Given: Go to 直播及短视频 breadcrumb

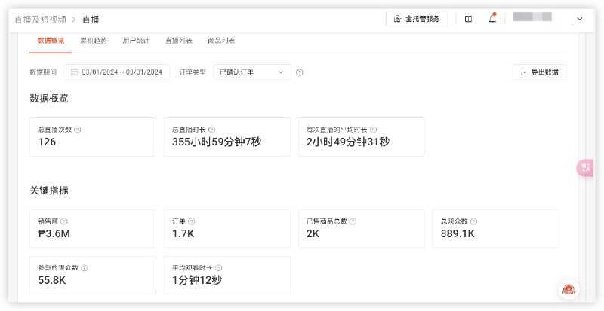Looking at the screenshot, I should pos(41,20).
